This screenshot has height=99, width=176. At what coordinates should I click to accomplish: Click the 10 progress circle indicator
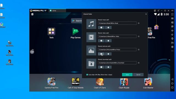pos(32,52)
